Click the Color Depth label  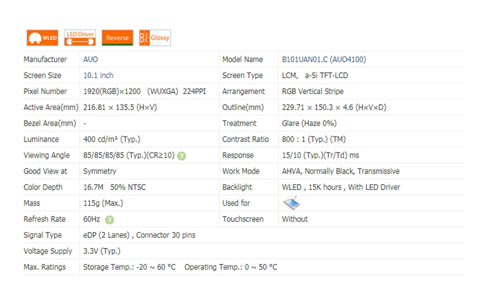tap(43, 188)
